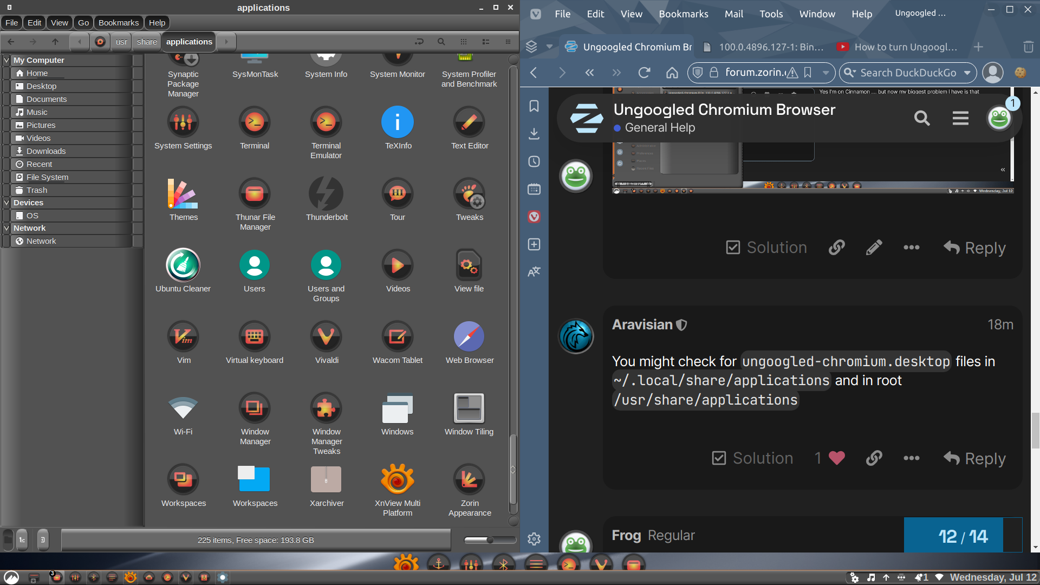Open the workspaces dropdown arrow beside tab stack
Image resolution: width=1040 pixels, height=585 pixels.
(549, 47)
